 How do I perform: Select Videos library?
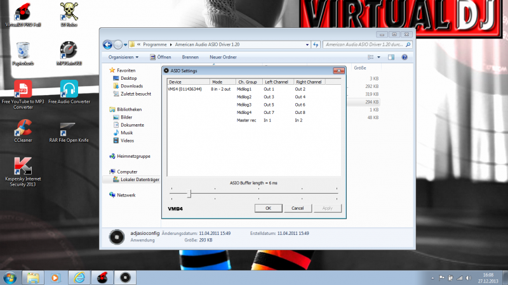click(127, 141)
